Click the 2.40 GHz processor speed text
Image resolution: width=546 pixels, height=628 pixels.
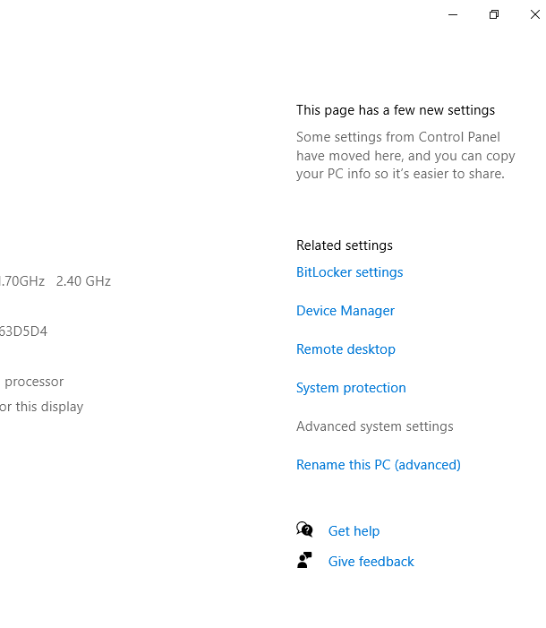pyautogui.click(x=83, y=281)
